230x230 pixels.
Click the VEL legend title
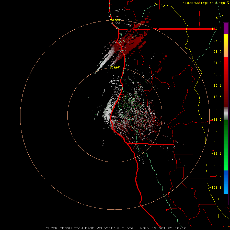tap(224, 15)
